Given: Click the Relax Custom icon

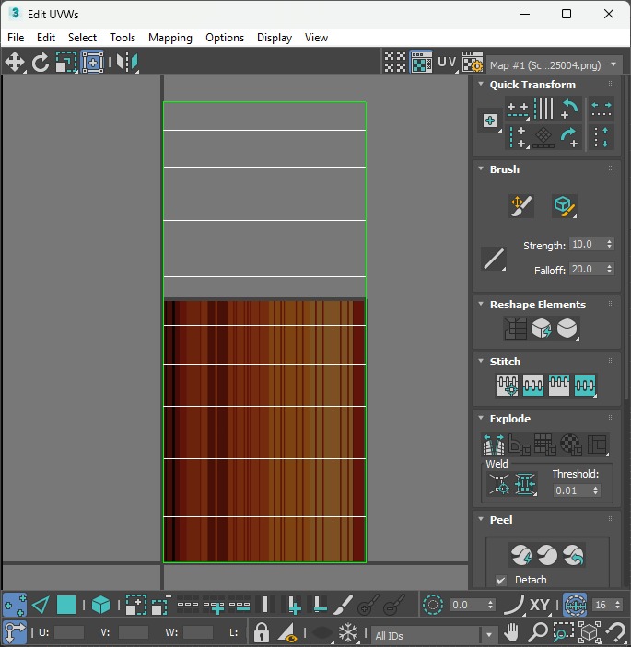Looking at the screenshot, I should (567, 329).
